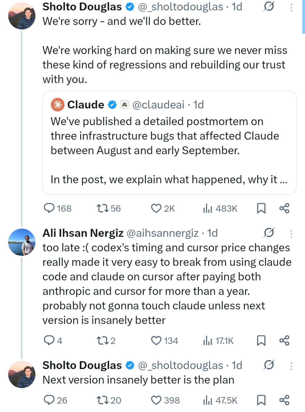View analytics showing 483K views
305x412 pixels.
(208, 208)
